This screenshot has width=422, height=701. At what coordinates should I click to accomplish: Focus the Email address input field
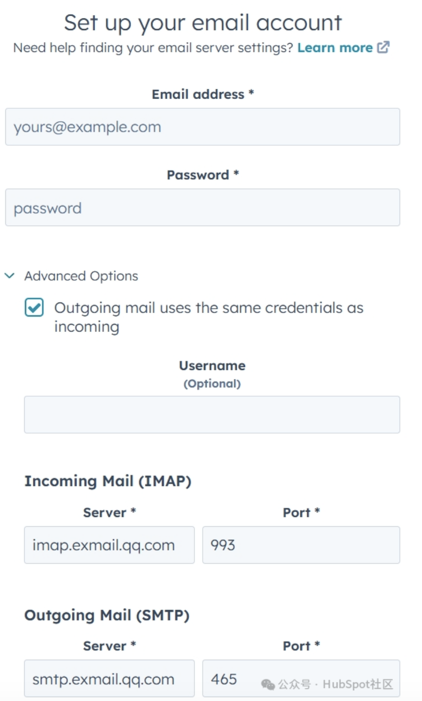point(202,127)
